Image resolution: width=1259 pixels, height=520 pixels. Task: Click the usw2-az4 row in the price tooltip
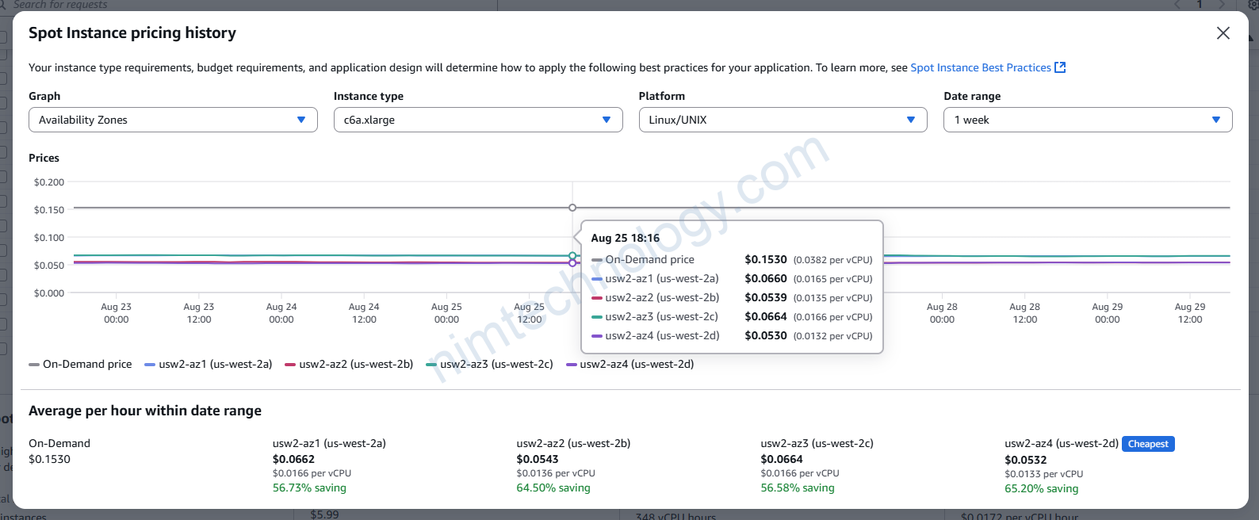[x=732, y=335]
